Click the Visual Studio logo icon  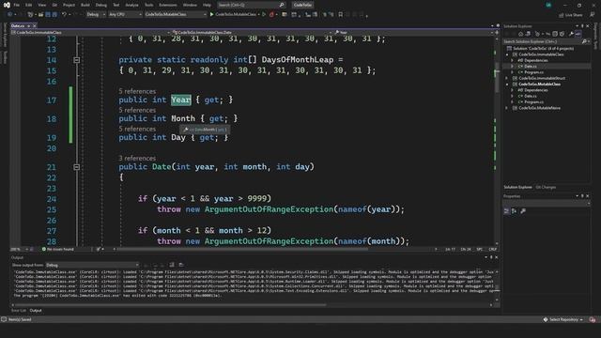click(x=7, y=5)
